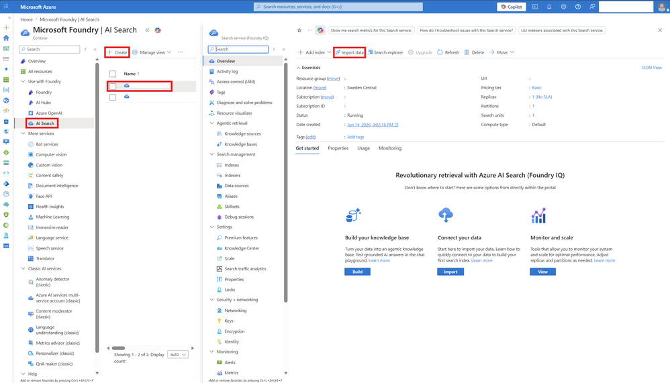Switch to the Properties tab

(338, 148)
